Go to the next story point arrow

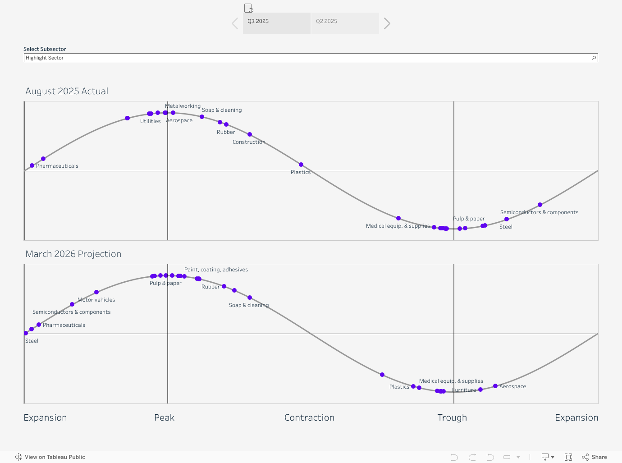(387, 23)
